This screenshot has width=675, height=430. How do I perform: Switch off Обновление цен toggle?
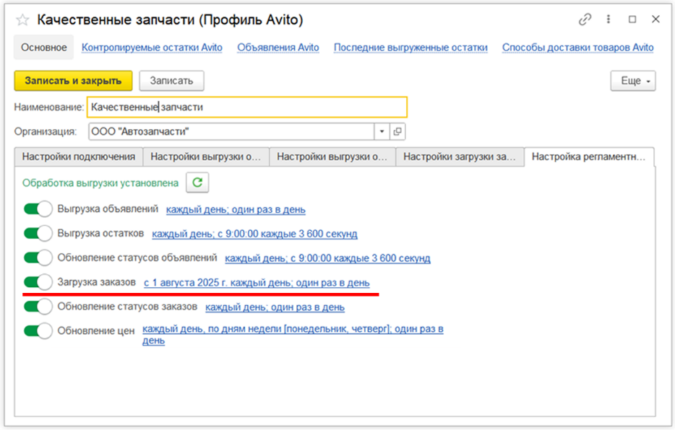point(38,331)
